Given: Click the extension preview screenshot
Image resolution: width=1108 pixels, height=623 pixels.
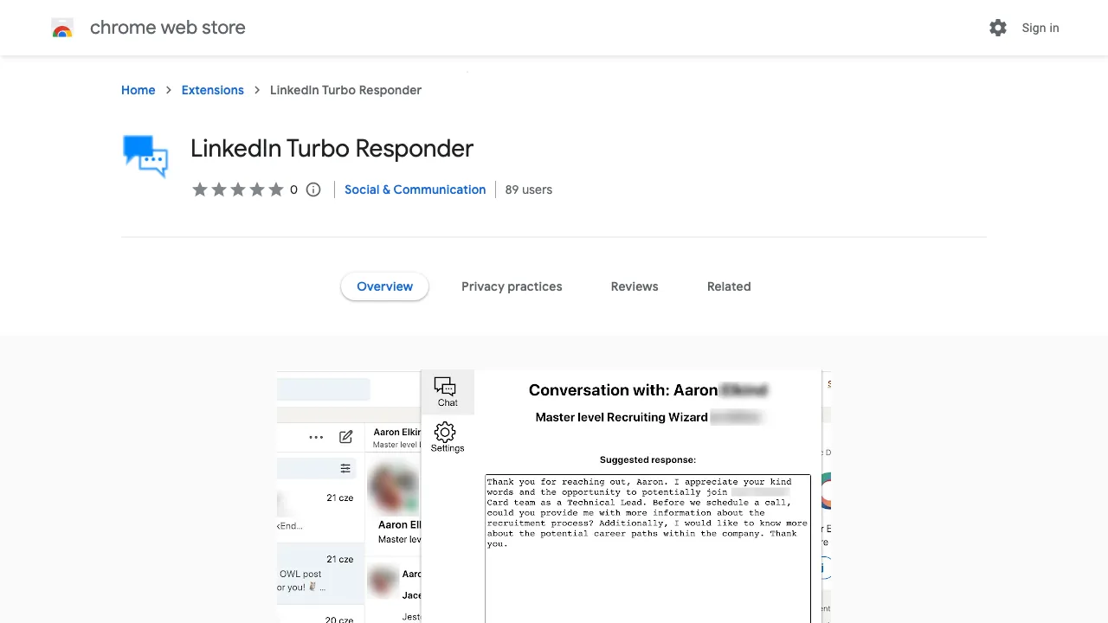Looking at the screenshot, I should click(554, 497).
